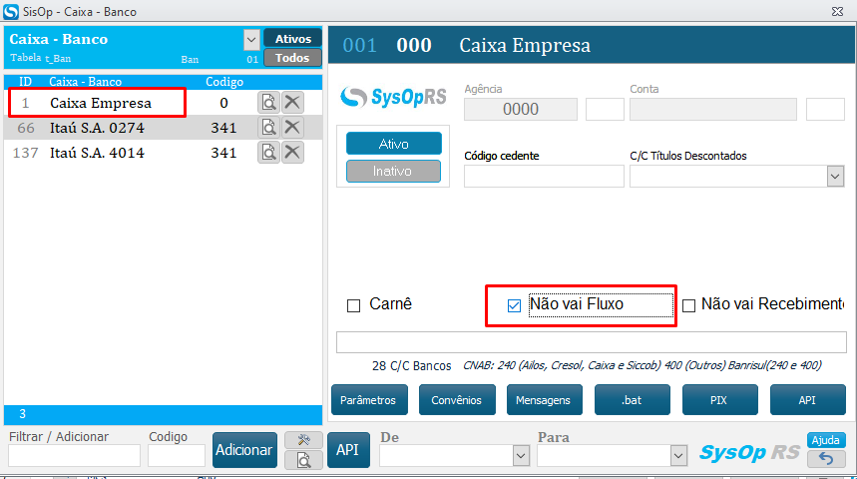The image size is (857, 479).
Task: Remove Itaú S.A. 4014 using X icon
Action: point(292,153)
